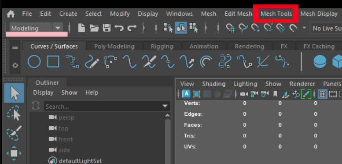Click the Undo arrow icon
342x164 pixels.
tap(119, 28)
